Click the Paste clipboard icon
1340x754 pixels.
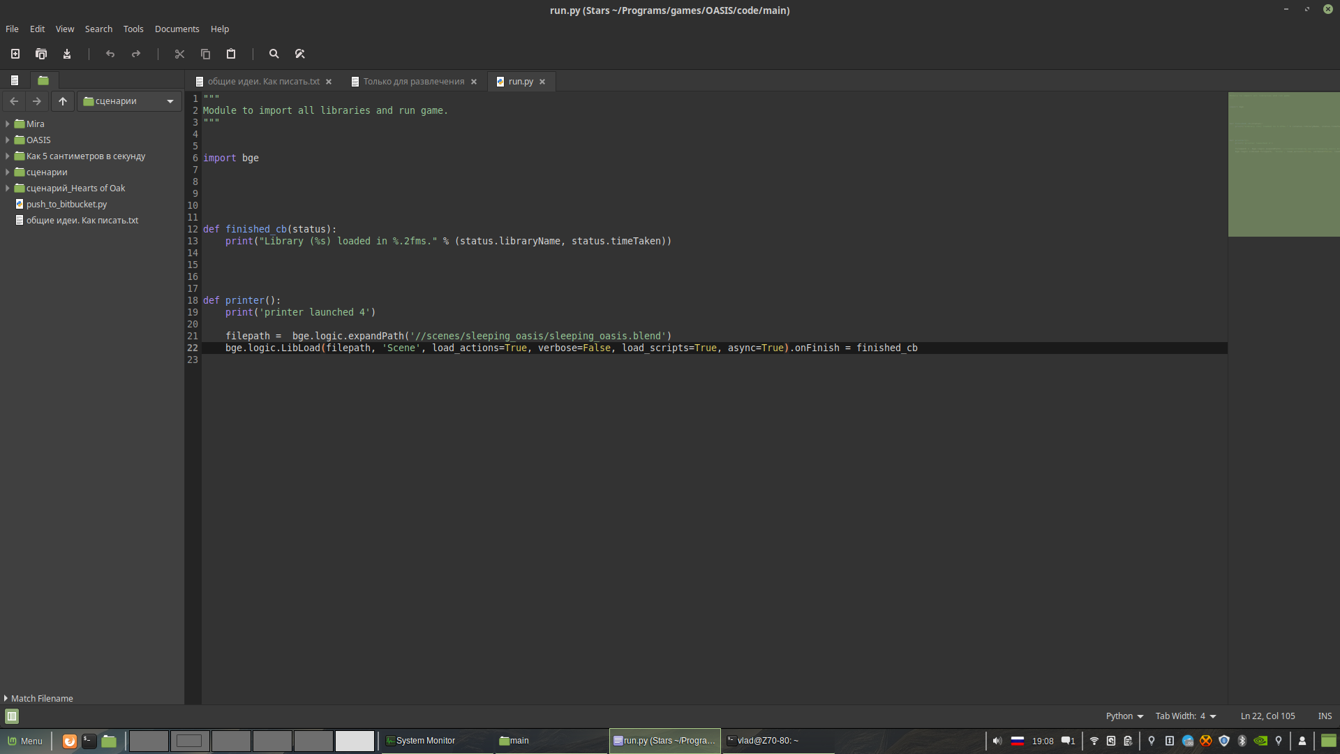(x=230, y=53)
